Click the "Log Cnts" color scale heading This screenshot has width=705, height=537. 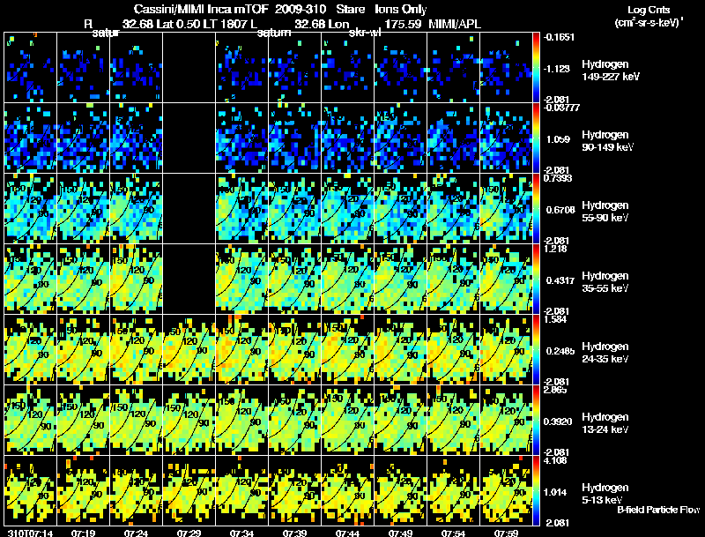click(649, 10)
